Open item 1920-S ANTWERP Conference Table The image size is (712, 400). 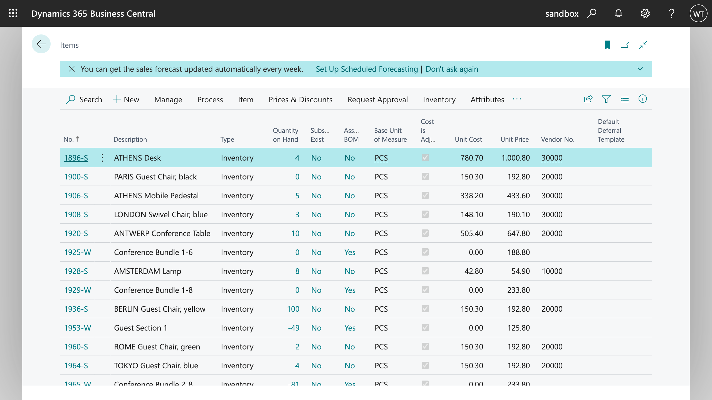point(76,233)
